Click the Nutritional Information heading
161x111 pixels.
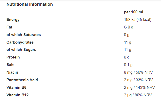coord(29,4)
